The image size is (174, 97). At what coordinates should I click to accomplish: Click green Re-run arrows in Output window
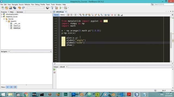coord(54,70)
